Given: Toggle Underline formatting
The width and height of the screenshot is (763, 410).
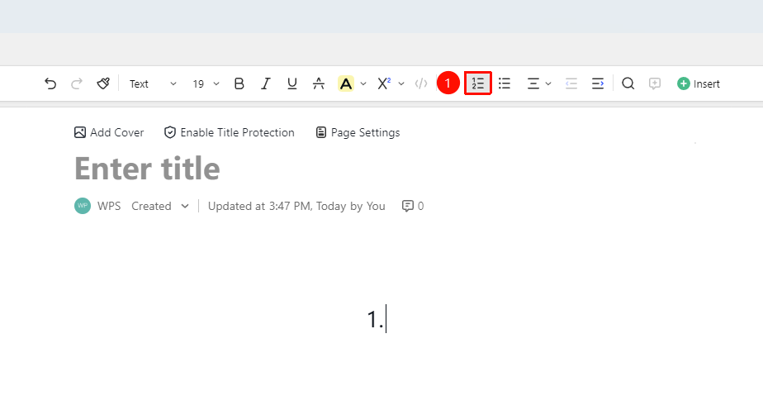Looking at the screenshot, I should click(292, 83).
